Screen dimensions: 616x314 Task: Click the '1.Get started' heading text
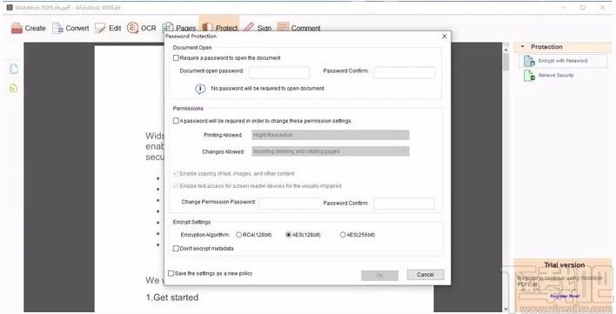[x=172, y=297]
